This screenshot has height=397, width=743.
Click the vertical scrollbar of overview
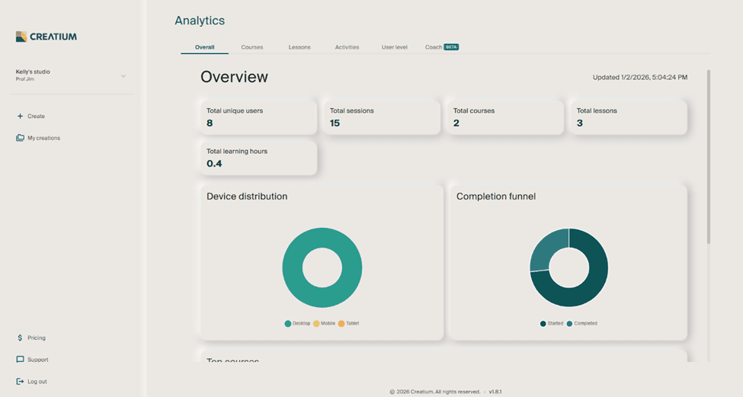[709, 156]
